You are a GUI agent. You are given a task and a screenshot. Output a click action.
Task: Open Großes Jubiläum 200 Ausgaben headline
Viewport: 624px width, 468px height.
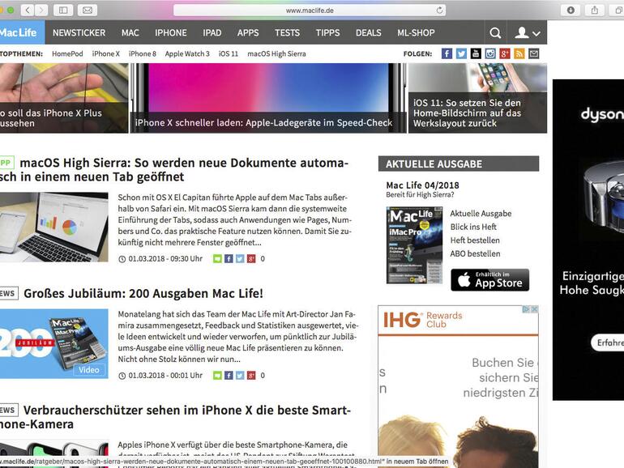(x=143, y=293)
